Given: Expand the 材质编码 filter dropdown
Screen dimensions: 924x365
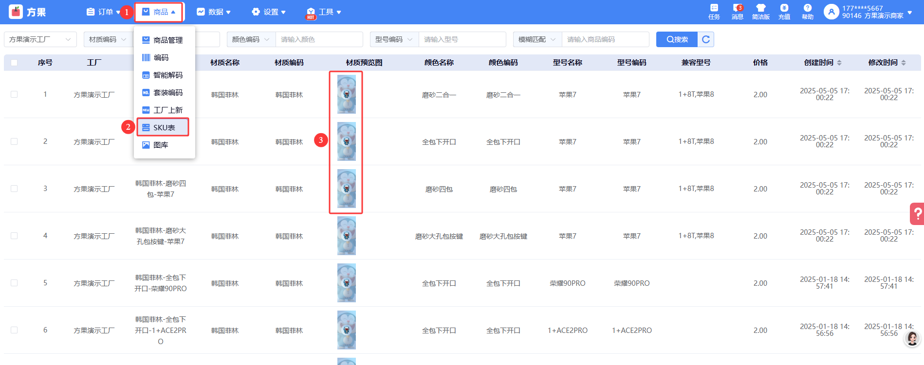Looking at the screenshot, I should (108, 39).
